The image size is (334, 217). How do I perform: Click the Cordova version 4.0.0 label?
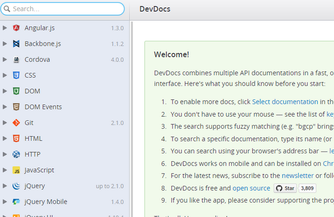117,60
